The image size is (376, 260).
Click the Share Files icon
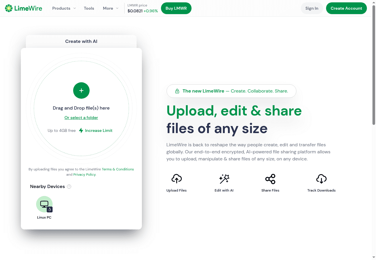click(x=270, y=179)
